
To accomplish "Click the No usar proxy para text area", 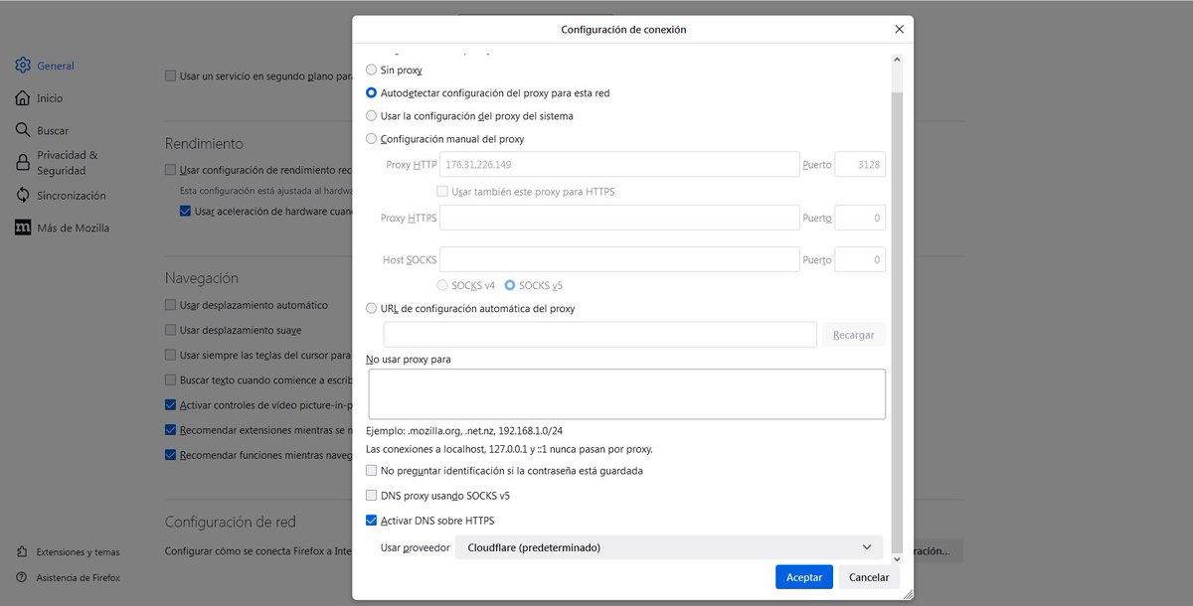I will click(x=626, y=394).
